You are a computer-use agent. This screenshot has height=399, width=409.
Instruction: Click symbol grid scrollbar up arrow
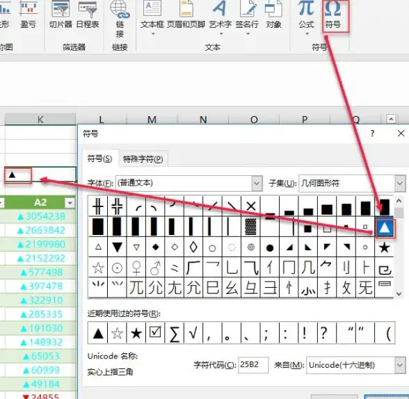pos(399,201)
